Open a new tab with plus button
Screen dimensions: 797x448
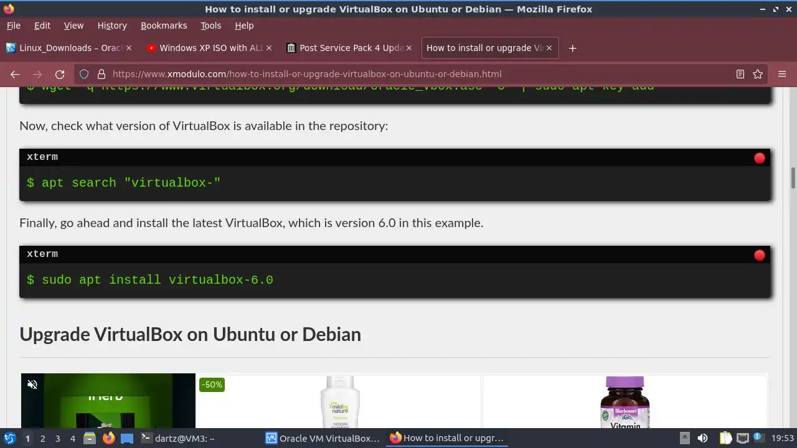pyautogui.click(x=572, y=48)
